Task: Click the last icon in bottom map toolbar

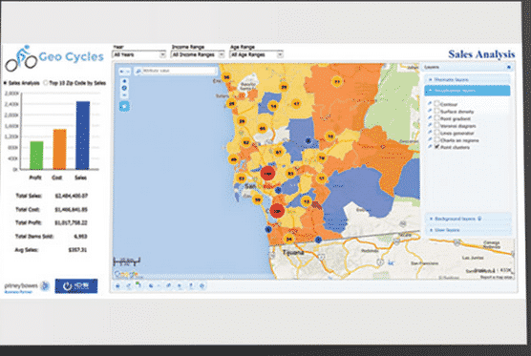Action: pos(202,286)
